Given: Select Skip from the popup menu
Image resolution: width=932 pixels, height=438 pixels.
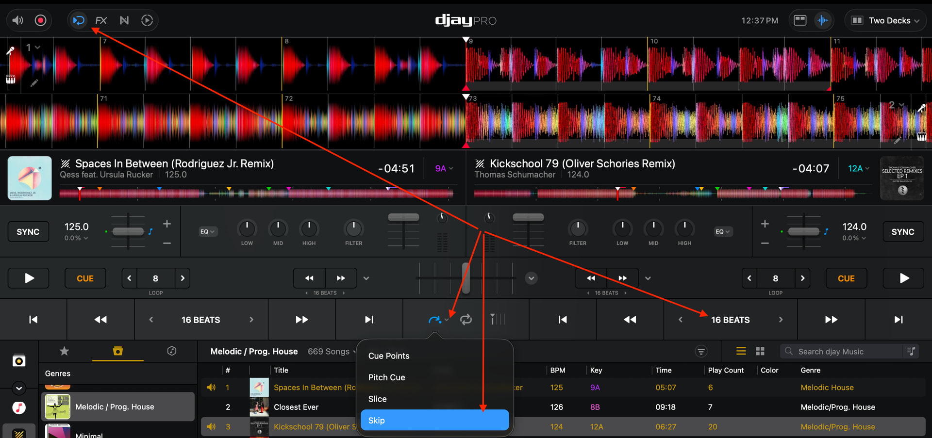Looking at the screenshot, I should [x=434, y=421].
